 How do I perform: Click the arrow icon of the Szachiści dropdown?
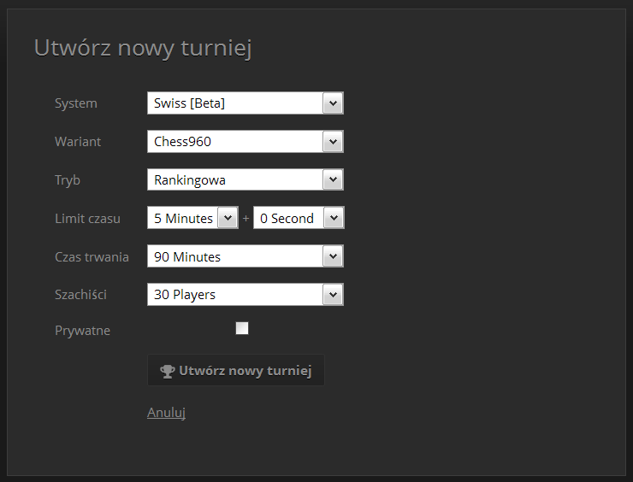pos(333,295)
